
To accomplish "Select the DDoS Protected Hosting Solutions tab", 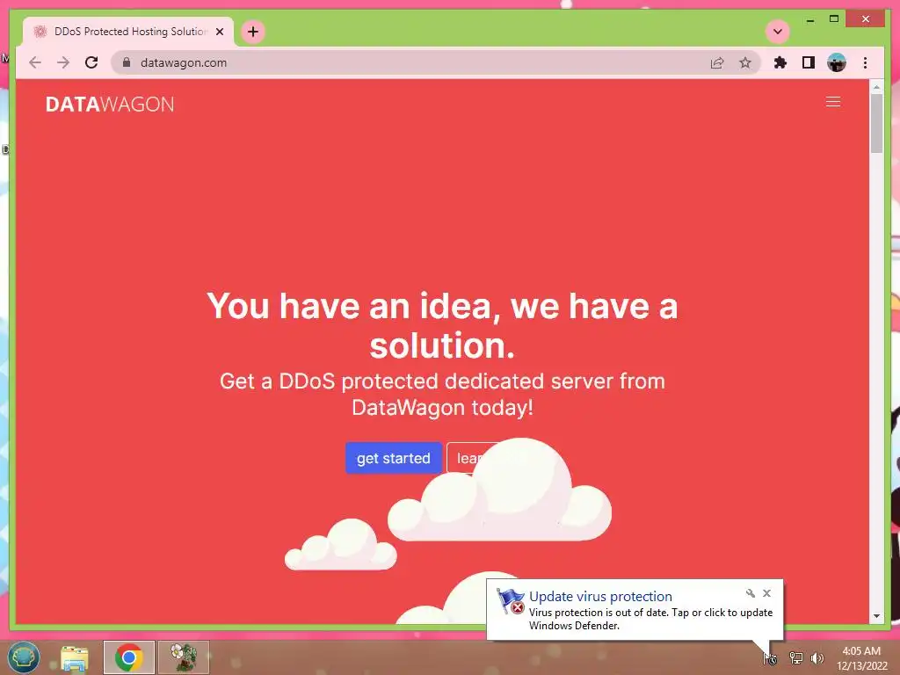I will coord(128,32).
